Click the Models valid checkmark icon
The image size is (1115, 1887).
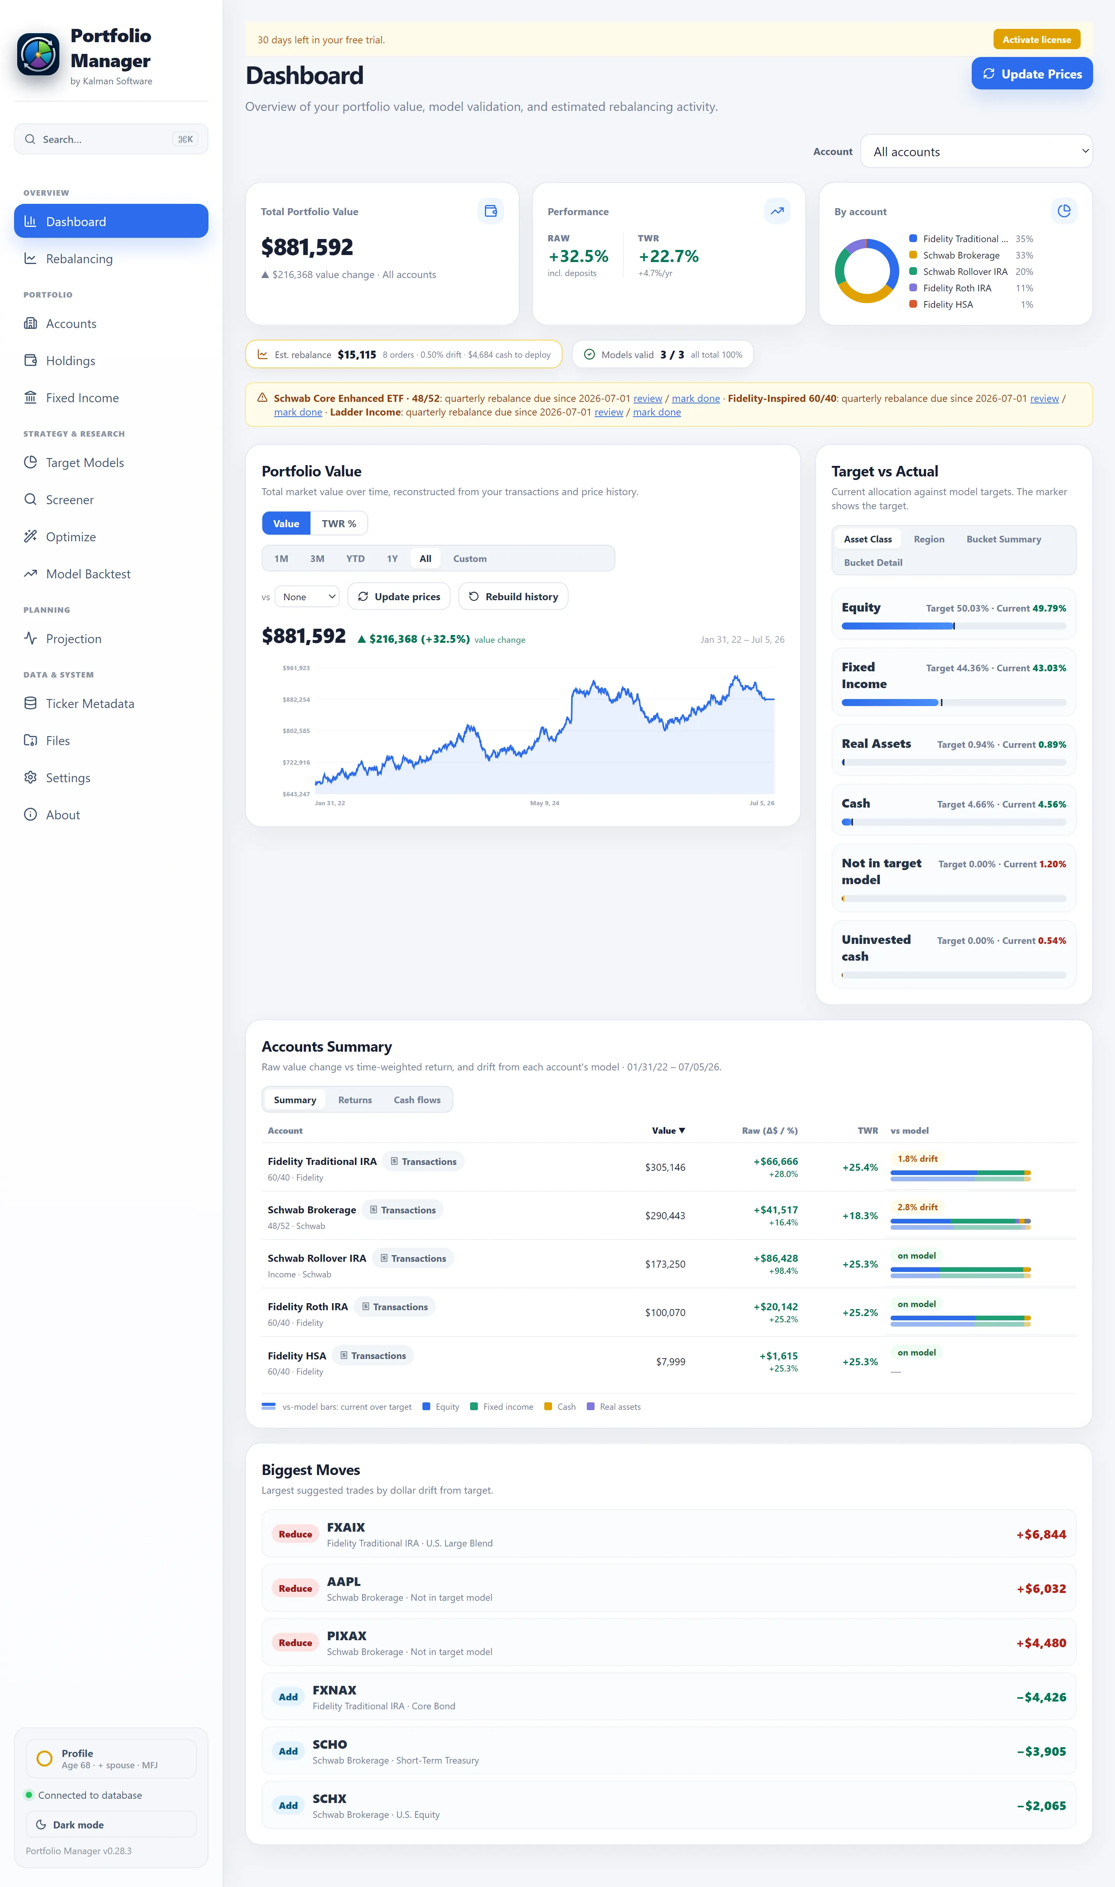(590, 355)
